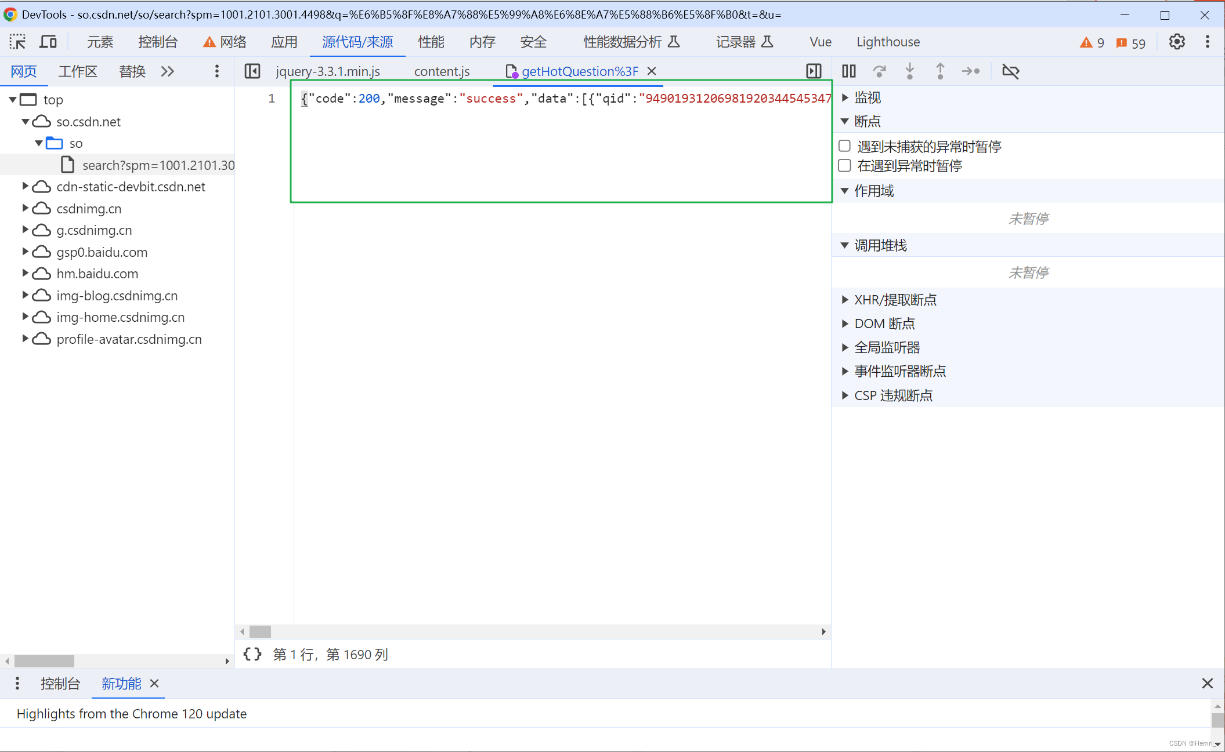Switch to the 安全 Security panel
The image size is (1225, 752).
pos(533,42)
